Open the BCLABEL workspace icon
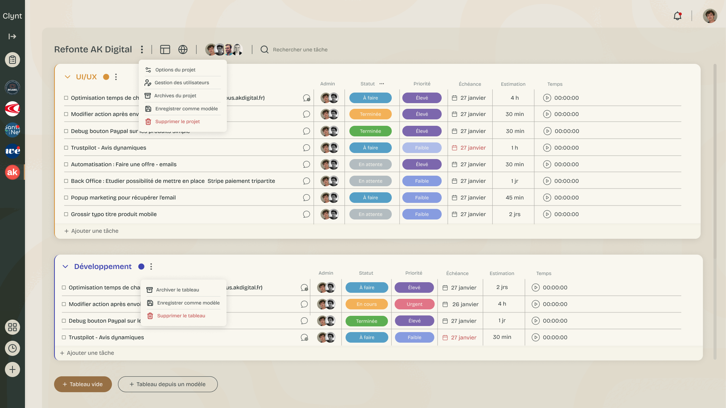The height and width of the screenshot is (408, 726). click(x=12, y=88)
